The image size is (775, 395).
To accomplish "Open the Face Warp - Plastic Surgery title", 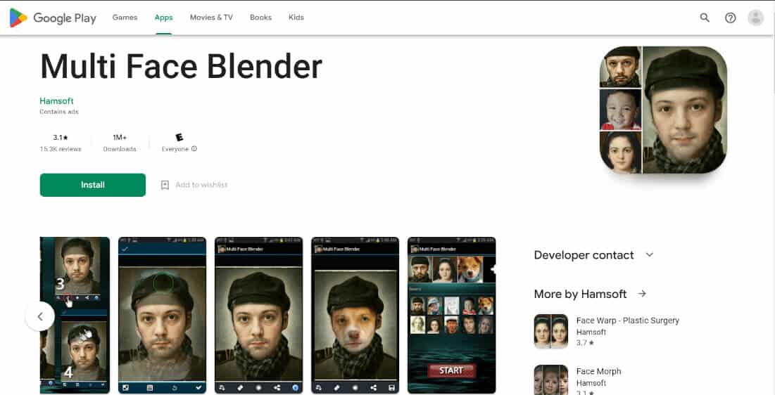I will point(628,320).
